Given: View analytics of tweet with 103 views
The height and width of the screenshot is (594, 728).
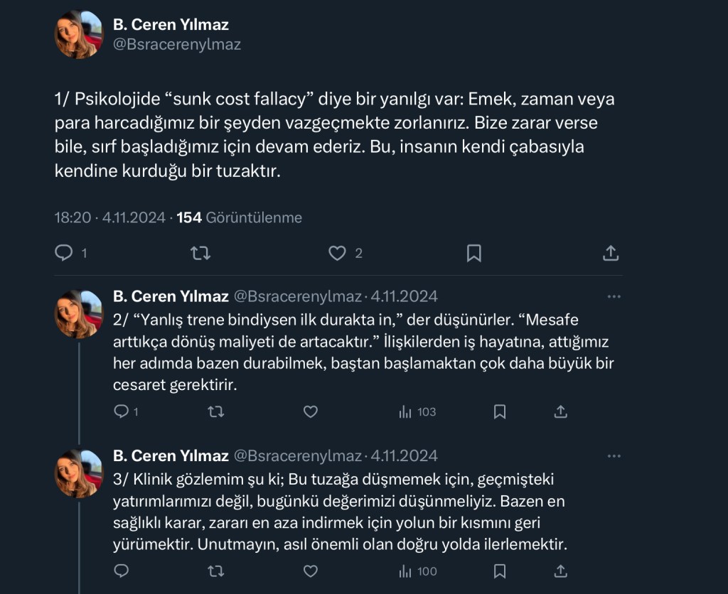Looking at the screenshot, I should point(417,411).
